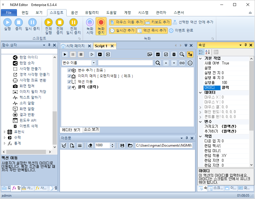The width and height of the screenshot is (255, 199).
Task: Expand the 통계 tree node
Action: tap(5, 143)
